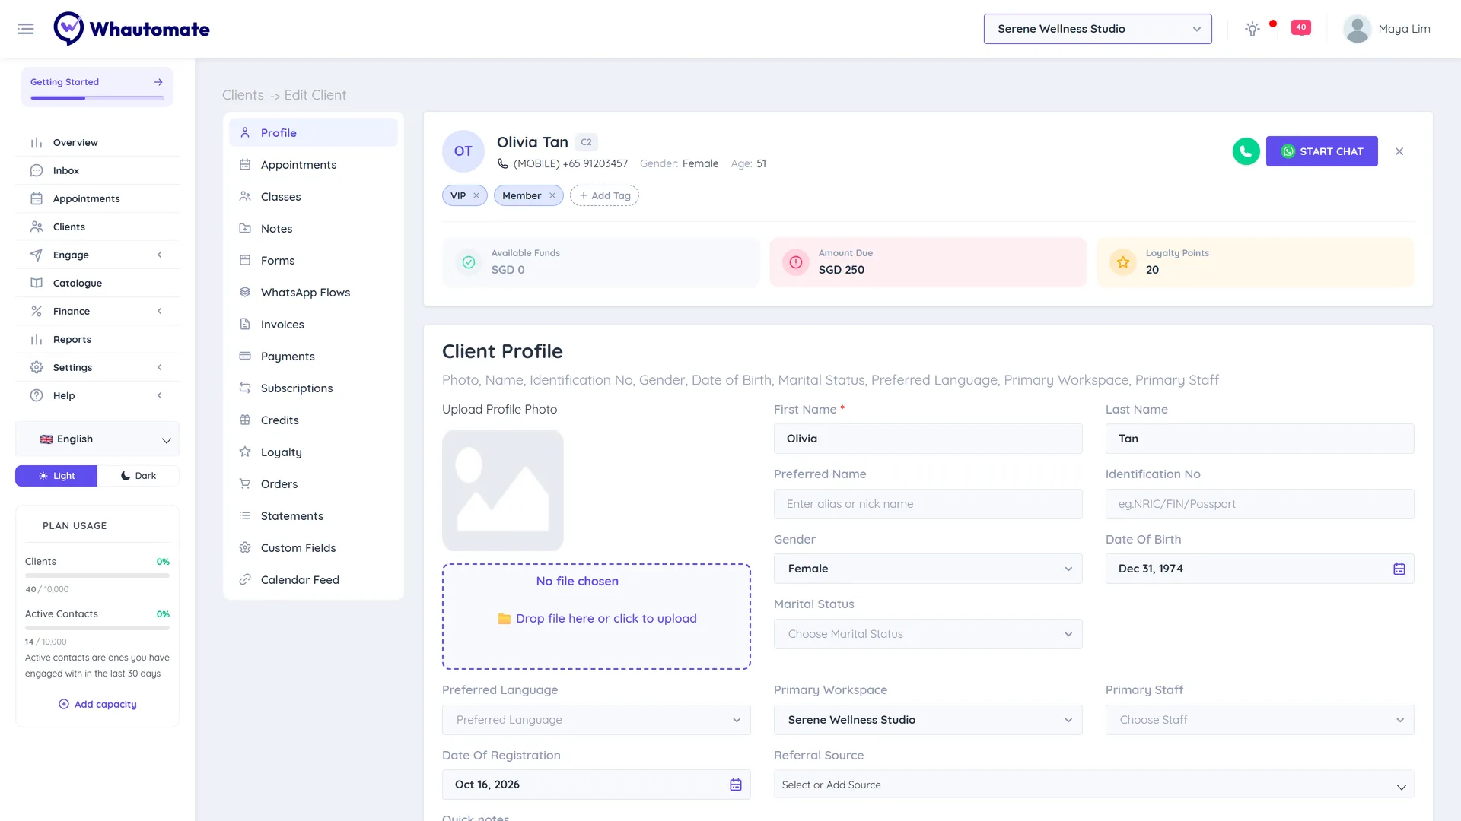Open the Gender dropdown
The width and height of the screenshot is (1461, 821).
pyautogui.click(x=928, y=569)
